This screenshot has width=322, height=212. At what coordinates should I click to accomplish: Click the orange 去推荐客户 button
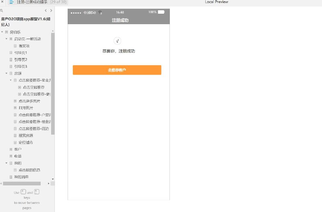point(117,70)
